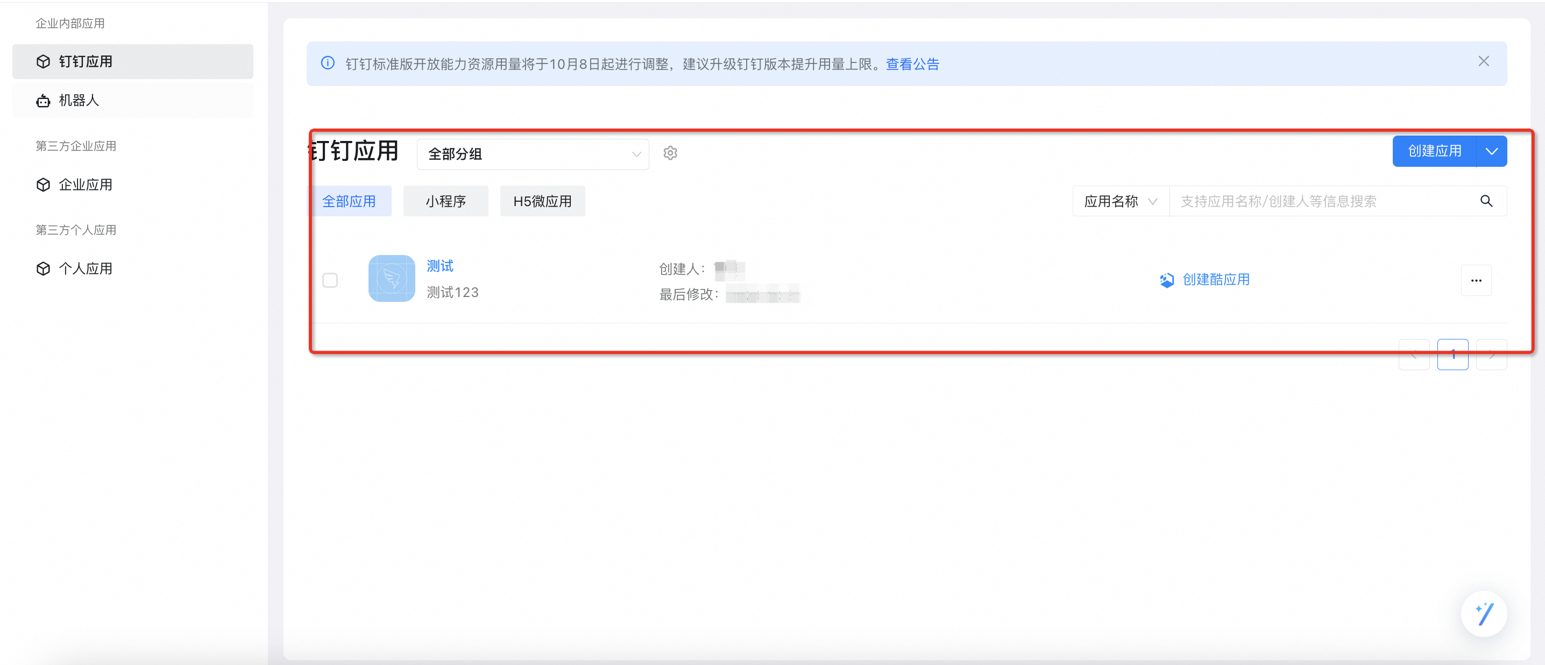Viewport: 1545px width, 665px height.
Task: Switch to the 小程序 tab
Action: coord(445,201)
